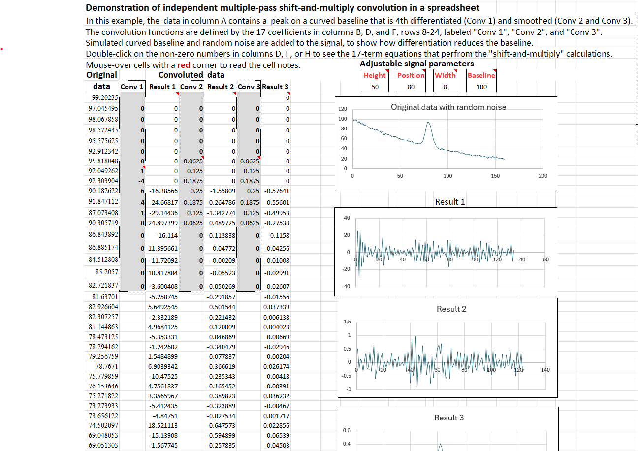Select the Original data with random noise chart title
Viewport: 638px width, 451px height.
click(x=448, y=107)
